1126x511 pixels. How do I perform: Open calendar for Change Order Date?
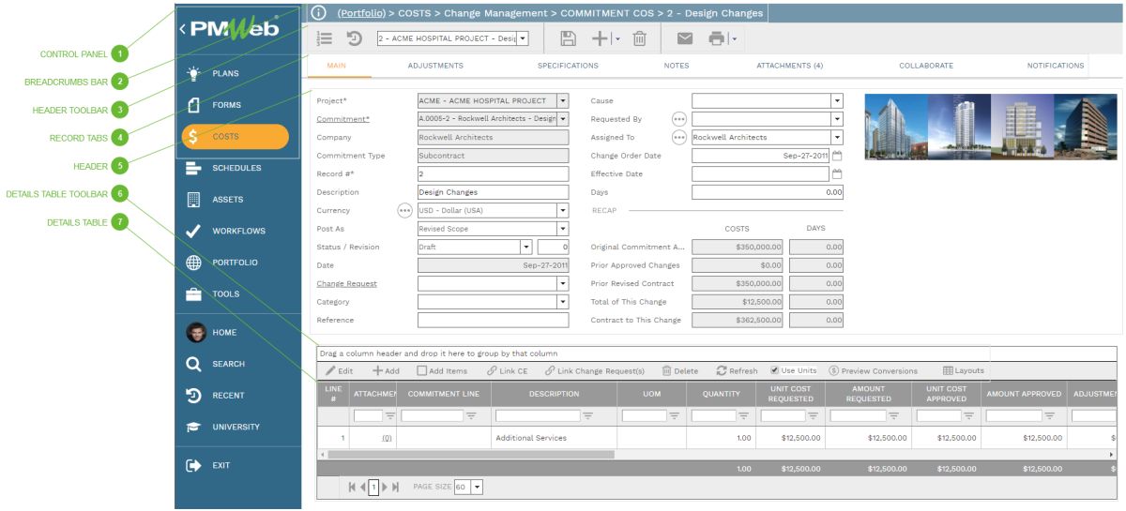point(837,156)
